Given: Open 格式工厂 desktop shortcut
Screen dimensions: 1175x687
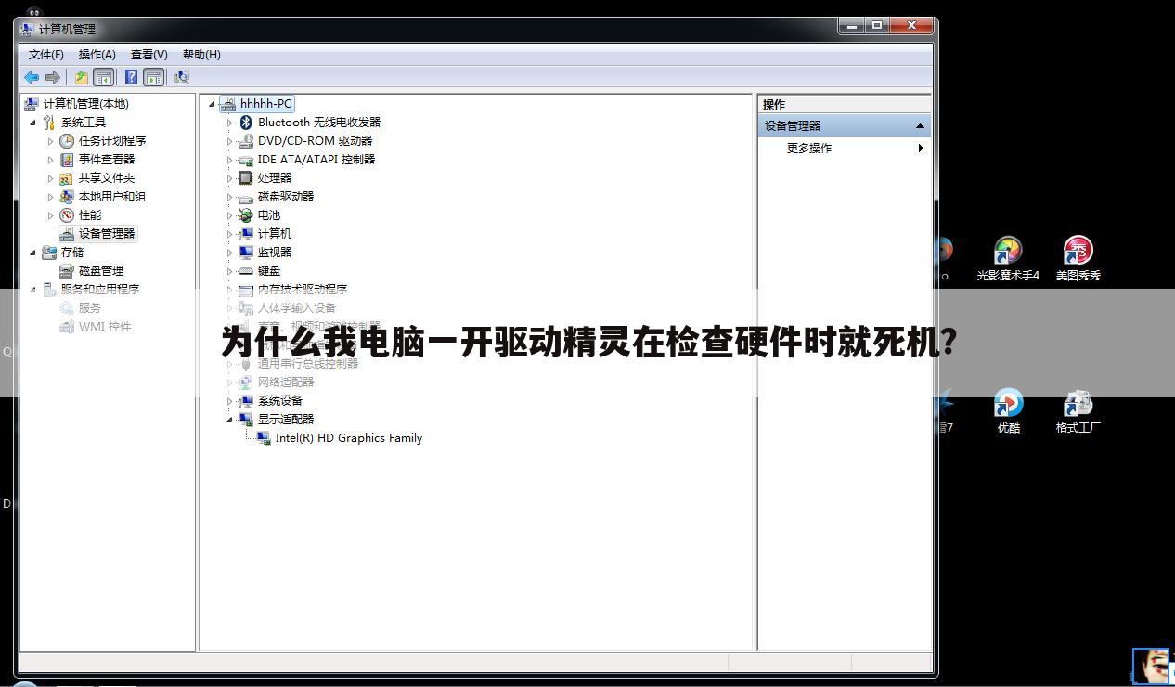Looking at the screenshot, I should pyautogui.click(x=1078, y=404).
